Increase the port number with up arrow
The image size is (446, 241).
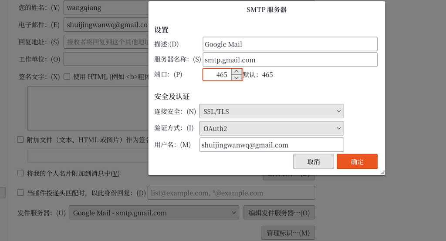tap(237, 71)
